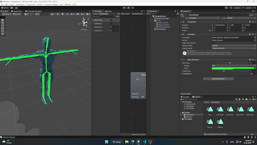This screenshot has height=145, width=257.
Task: Toggle the Apply Root Motion checkbox
Action: click(x=213, y=43)
